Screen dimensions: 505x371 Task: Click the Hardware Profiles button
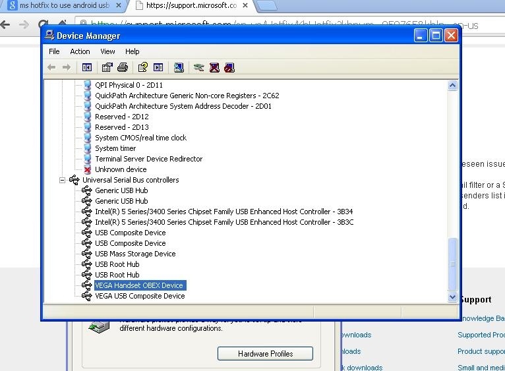(265, 354)
